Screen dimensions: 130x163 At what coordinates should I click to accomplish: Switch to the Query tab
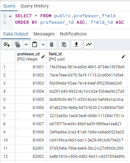click(x=9, y=6)
